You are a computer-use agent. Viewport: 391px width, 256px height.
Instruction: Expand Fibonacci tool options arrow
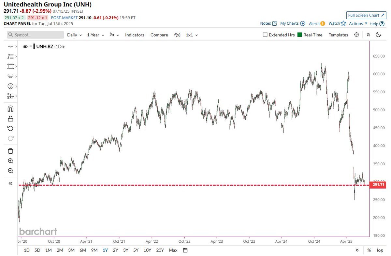(16, 57)
